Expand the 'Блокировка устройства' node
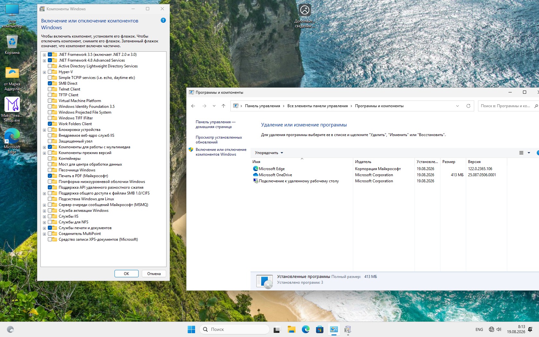Screen dimensions: 539x337 tap(44, 130)
